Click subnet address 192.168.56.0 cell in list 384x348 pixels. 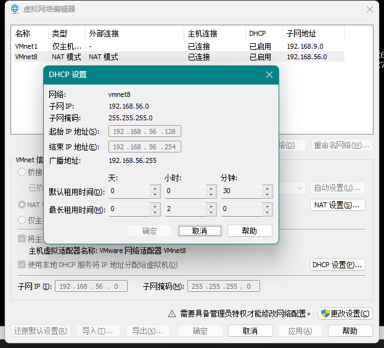pyautogui.click(x=307, y=57)
